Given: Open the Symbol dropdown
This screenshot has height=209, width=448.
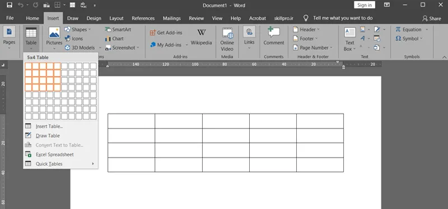Looking at the screenshot, I should (x=409, y=39).
